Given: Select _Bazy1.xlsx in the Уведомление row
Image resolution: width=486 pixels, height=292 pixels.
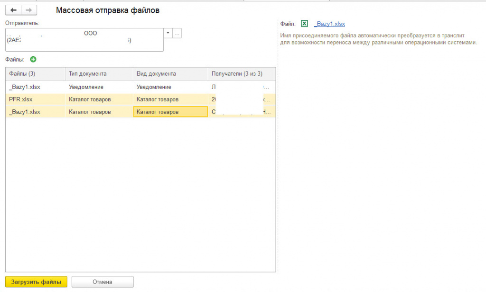Looking at the screenshot, I should tap(35, 87).
